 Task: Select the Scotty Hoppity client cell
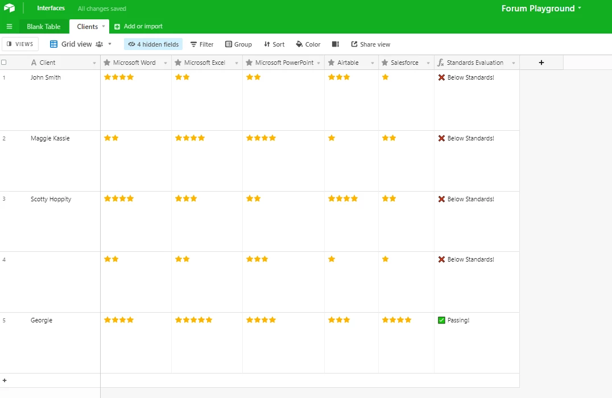pos(51,199)
